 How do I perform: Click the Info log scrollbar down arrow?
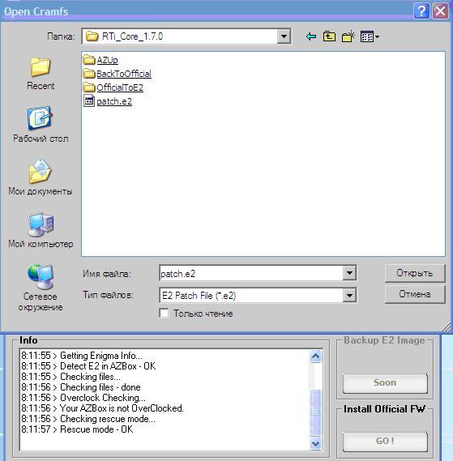tap(315, 443)
